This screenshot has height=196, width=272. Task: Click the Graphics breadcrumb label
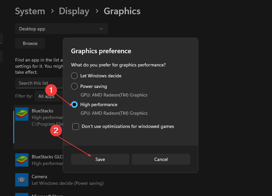click(x=122, y=11)
